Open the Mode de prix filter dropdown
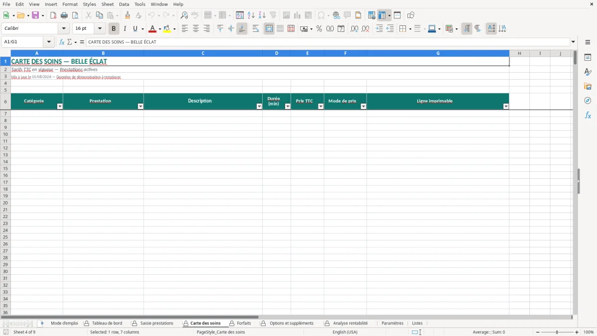 [364, 107]
